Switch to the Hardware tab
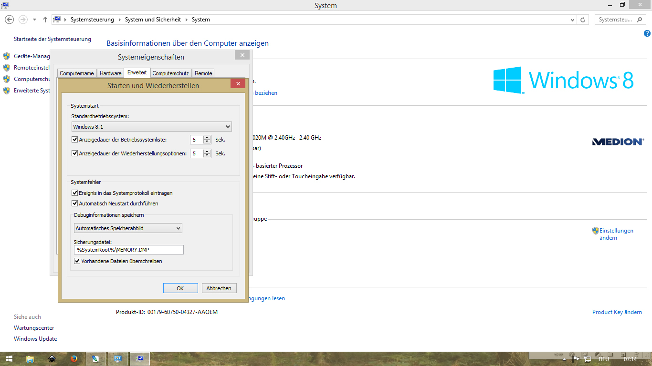 110,73
